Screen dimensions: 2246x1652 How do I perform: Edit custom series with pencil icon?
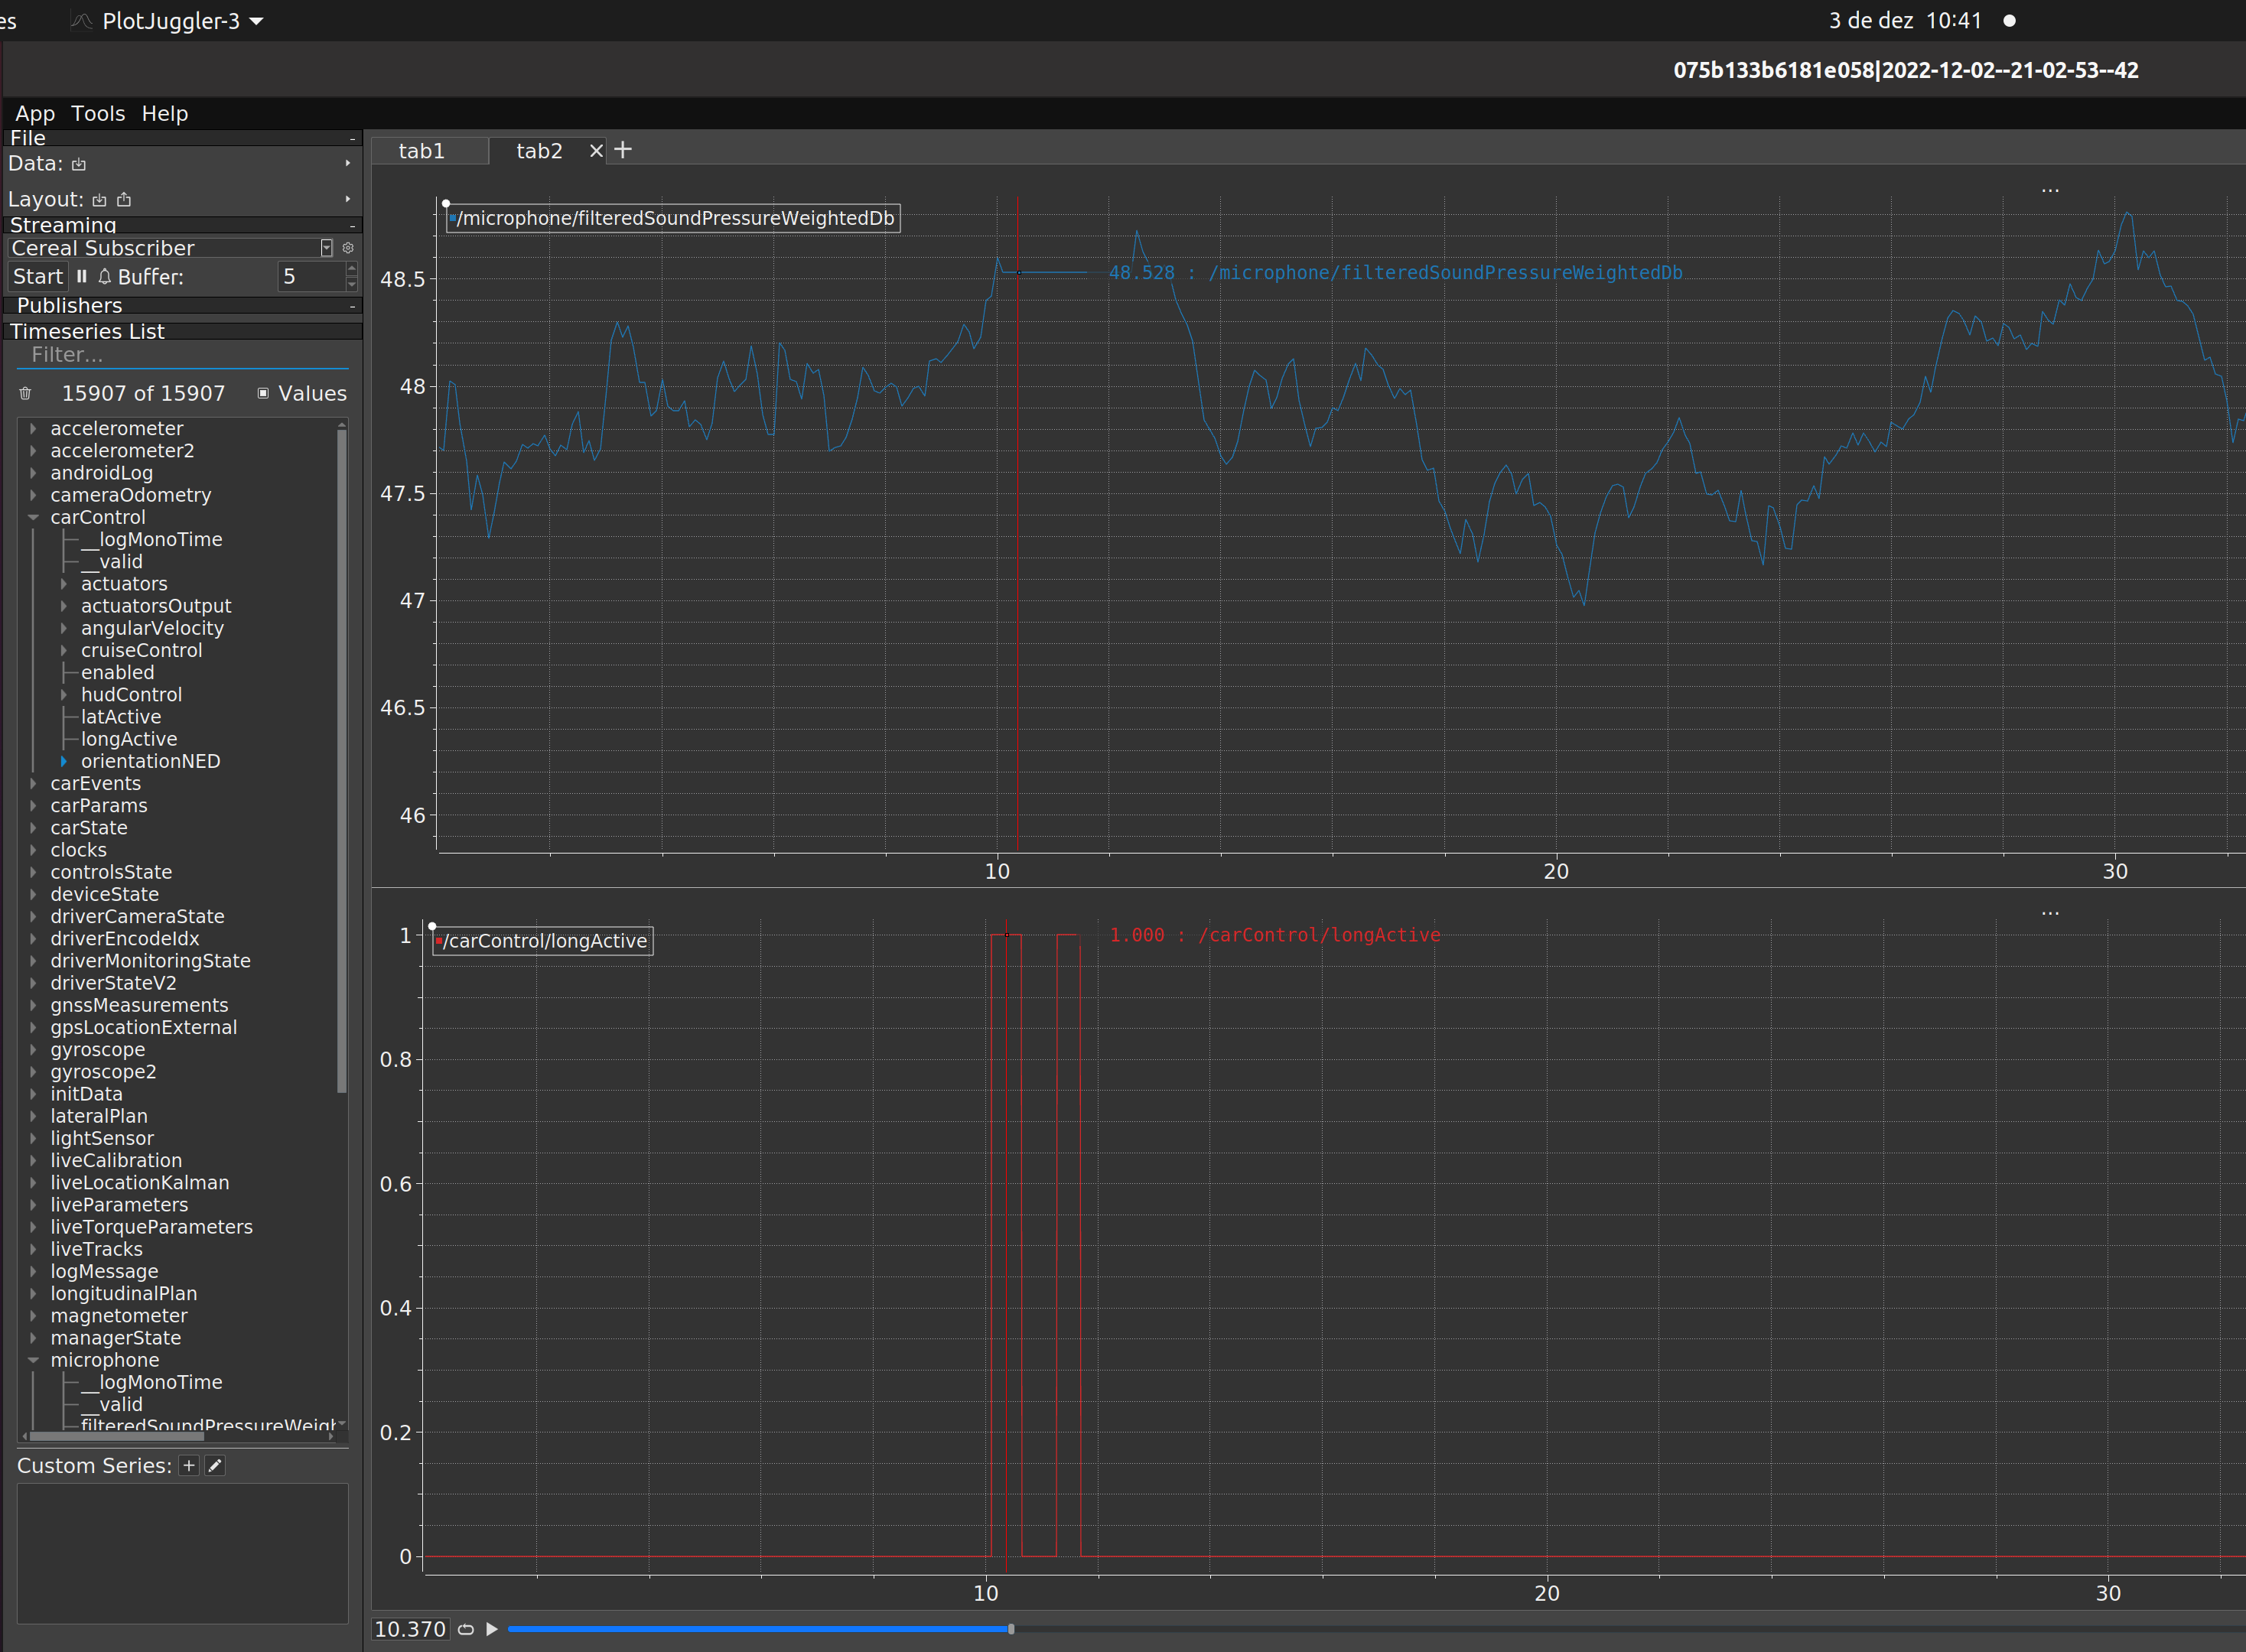coord(215,1466)
